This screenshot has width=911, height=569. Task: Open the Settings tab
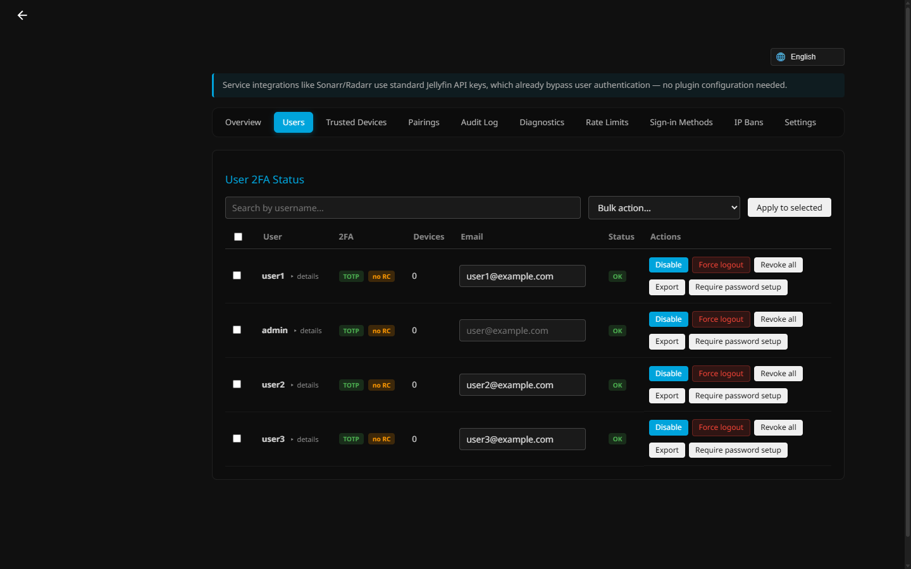coord(800,123)
